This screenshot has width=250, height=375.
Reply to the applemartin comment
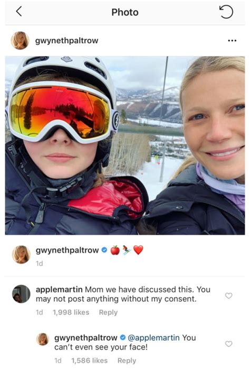pyautogui.click(x=108, y=313)
